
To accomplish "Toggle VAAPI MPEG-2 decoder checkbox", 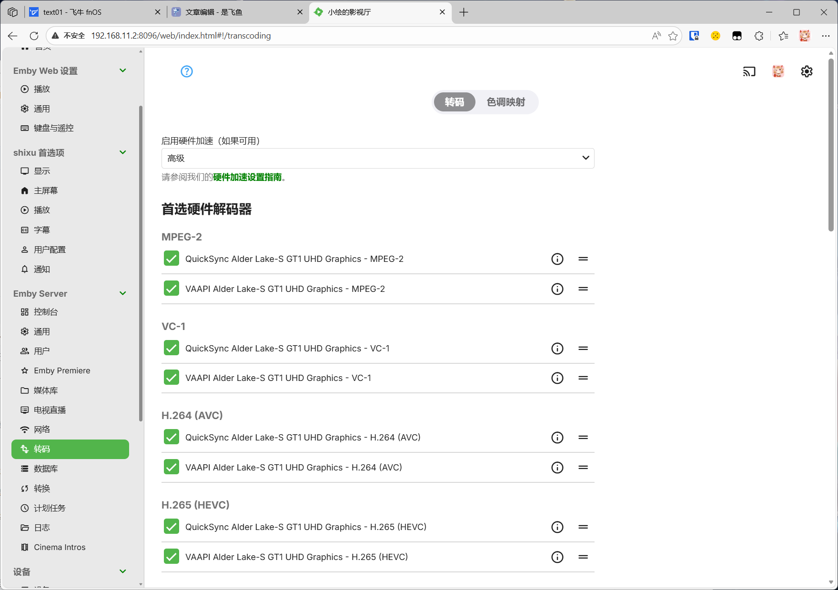I will point(172,289).
